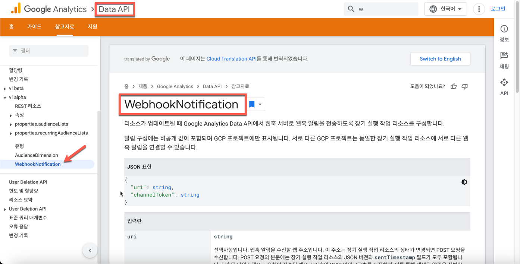This screenshot has width=520, height=264.
Task: Open 리소스 요약 in sidebar
Action: (x=21, y=200)
